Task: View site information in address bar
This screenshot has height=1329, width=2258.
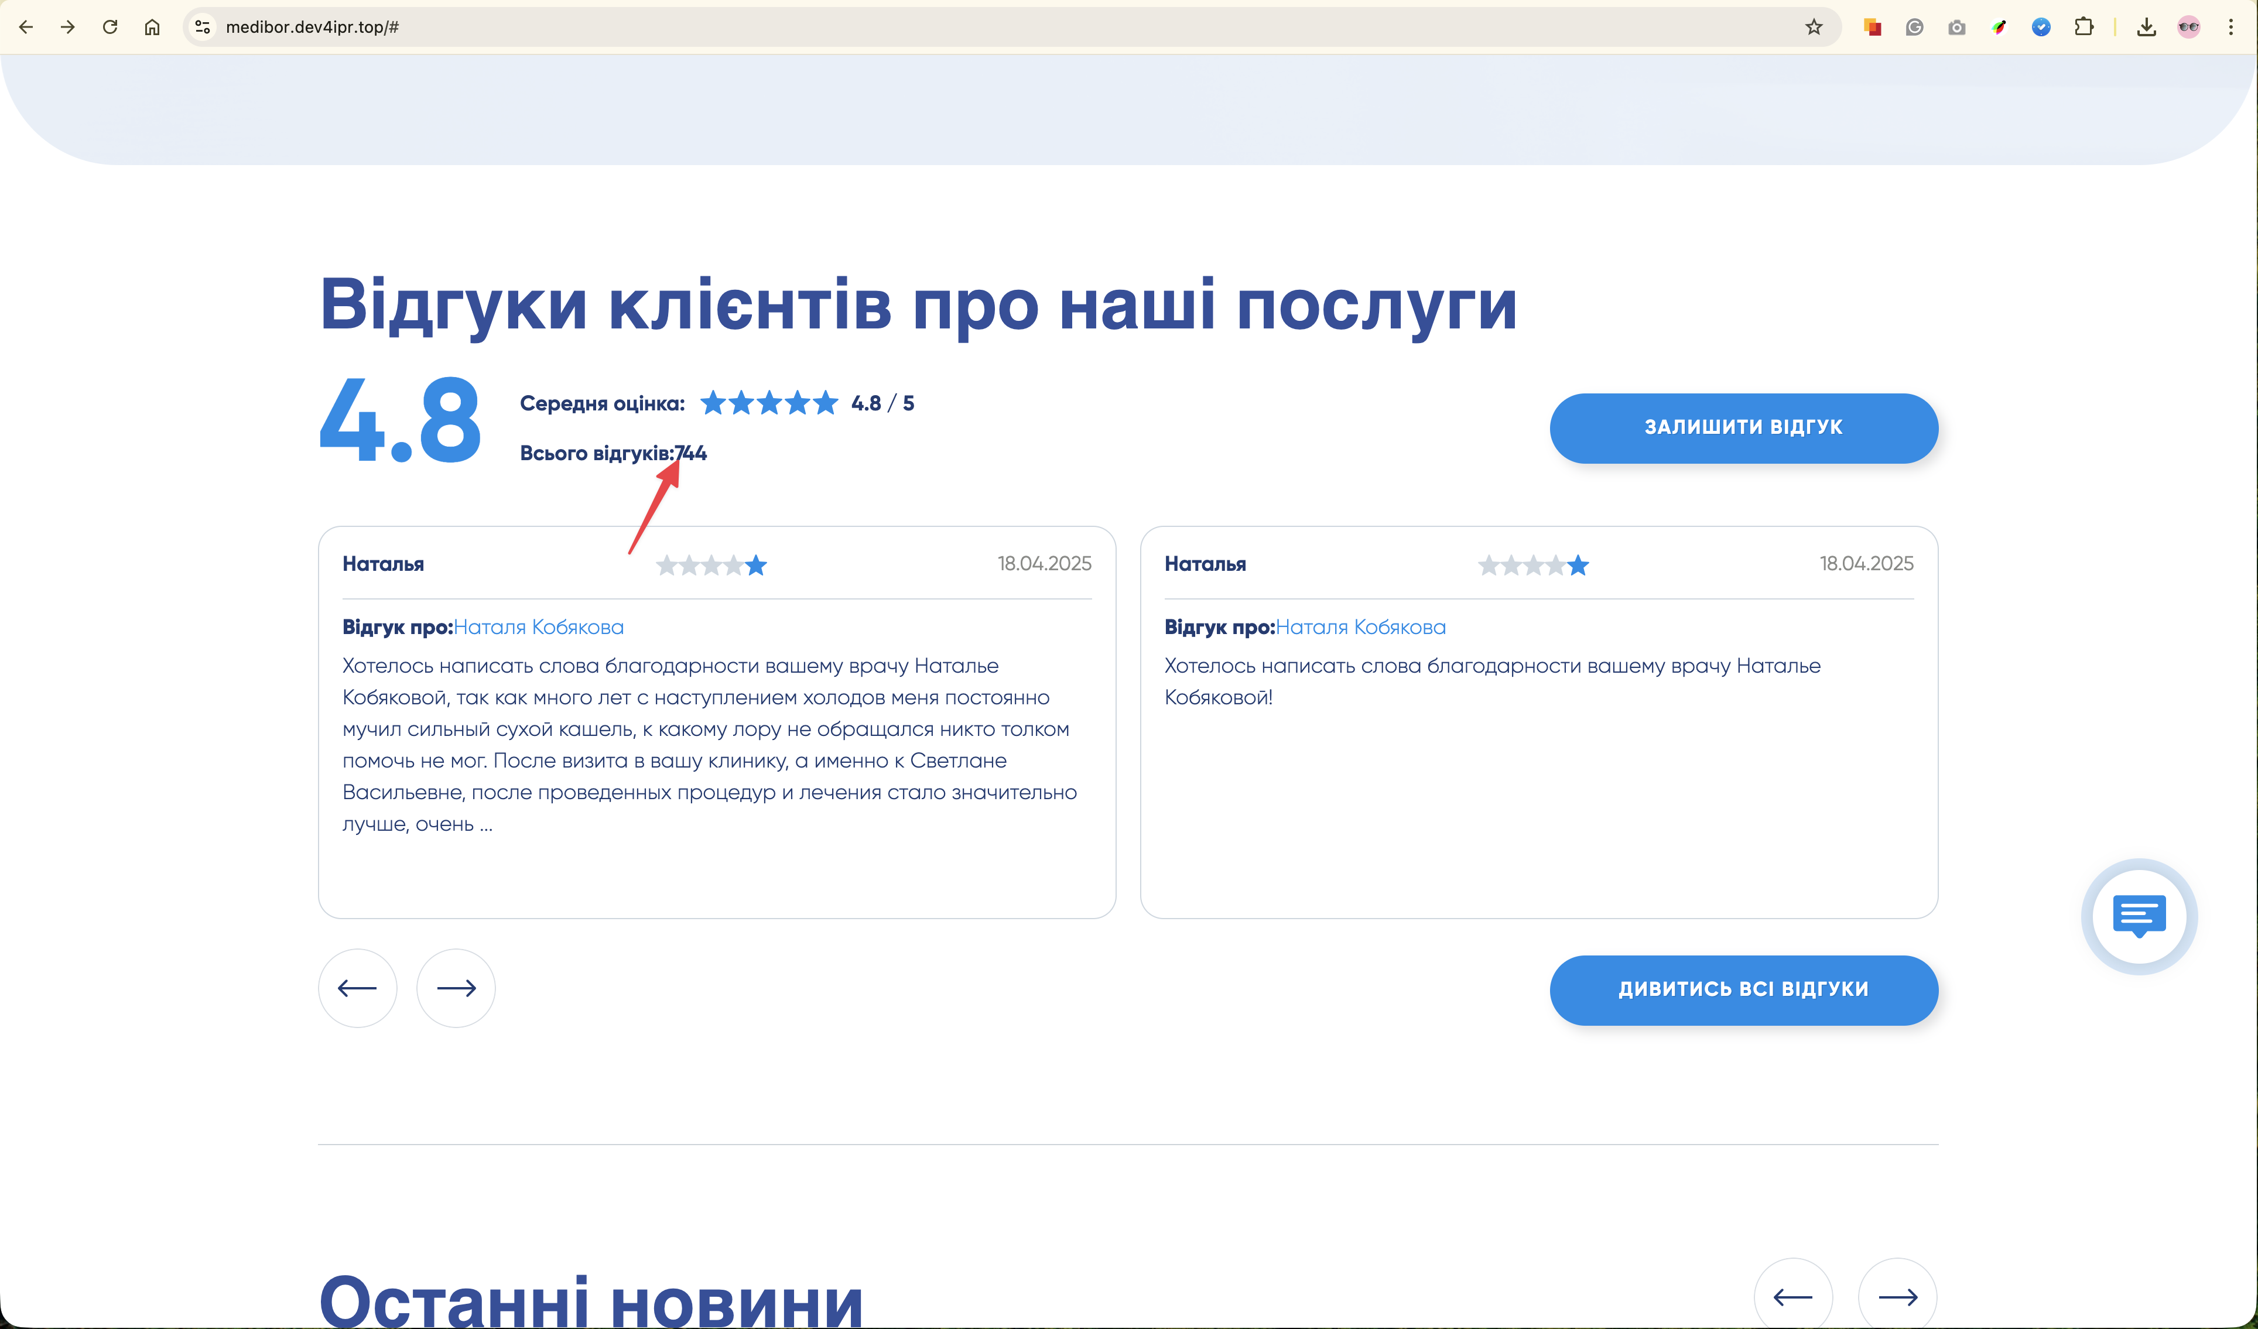Action: click(x=203, y=27)
